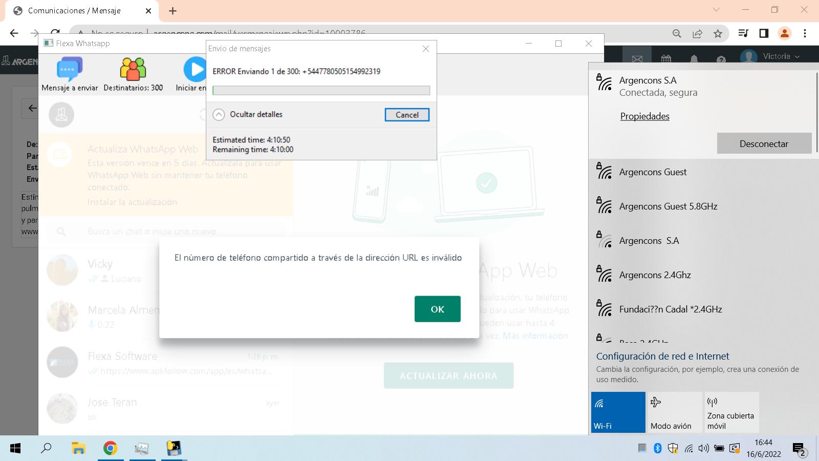Select Fundaci??n Cadal *2.4GHz network
The image size is (819, 461).
pyautogui.click(x=703, y=309)
